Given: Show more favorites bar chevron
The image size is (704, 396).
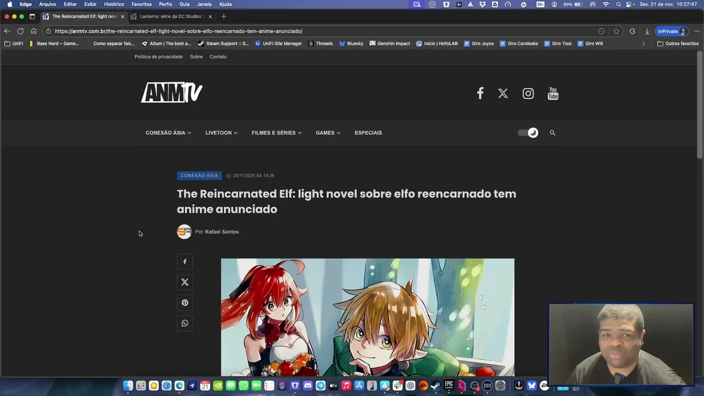Looking at the screenshot, I should [643, 43].
